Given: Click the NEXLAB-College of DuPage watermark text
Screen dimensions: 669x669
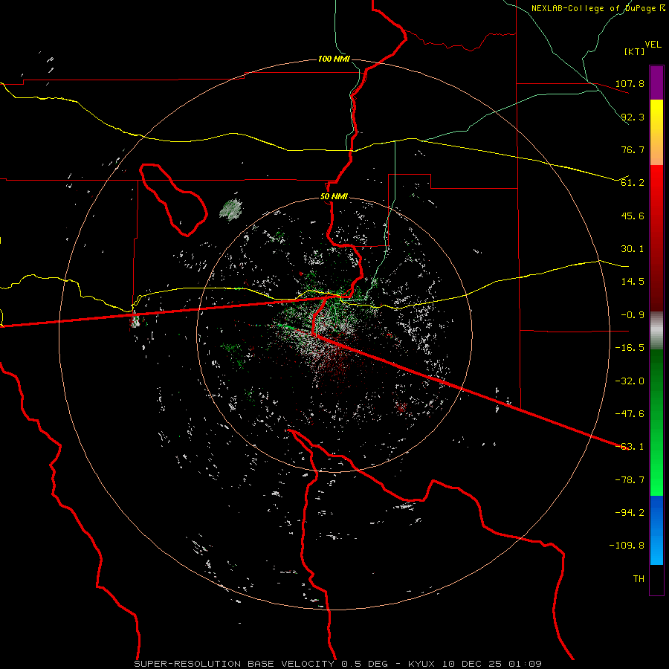Looking at the screenshot, I should click(598, 8).
